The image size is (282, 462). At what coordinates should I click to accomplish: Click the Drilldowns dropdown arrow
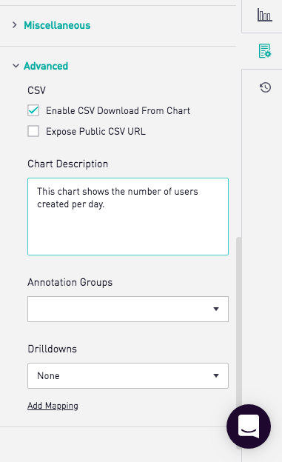(216, 375)
